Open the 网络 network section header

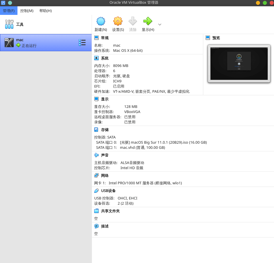105,175
